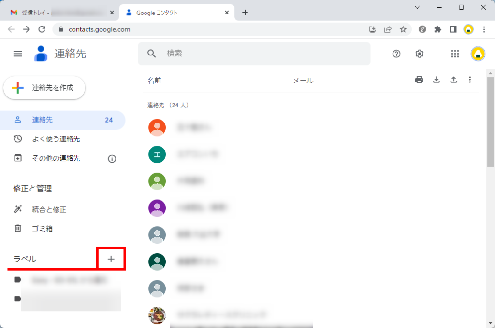Open the Chrome tab search chevron

pyautogui.click(x=417, y=7)
